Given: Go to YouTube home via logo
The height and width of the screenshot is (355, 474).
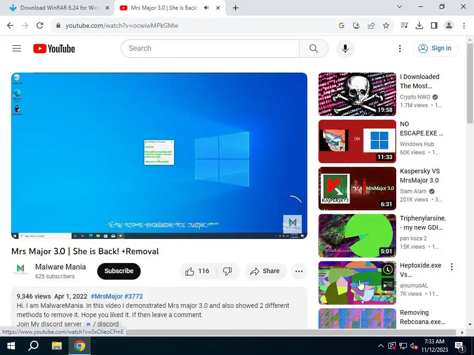Looking at the screenshot, I should (54, 49).
